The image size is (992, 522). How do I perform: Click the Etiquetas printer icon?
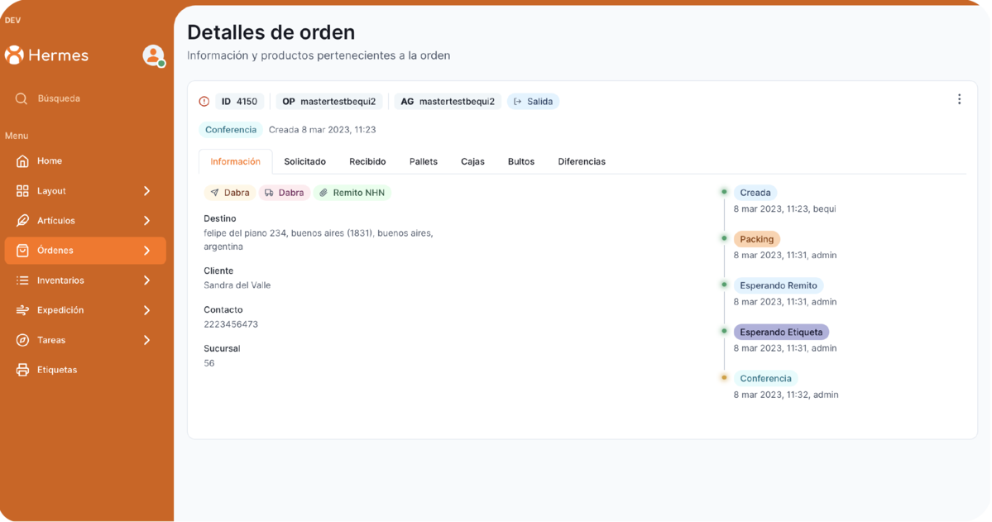point(22,370)
